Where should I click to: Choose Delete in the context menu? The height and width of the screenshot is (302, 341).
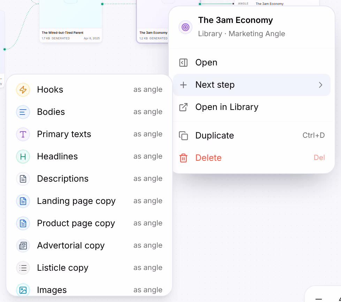pos(252,158)
